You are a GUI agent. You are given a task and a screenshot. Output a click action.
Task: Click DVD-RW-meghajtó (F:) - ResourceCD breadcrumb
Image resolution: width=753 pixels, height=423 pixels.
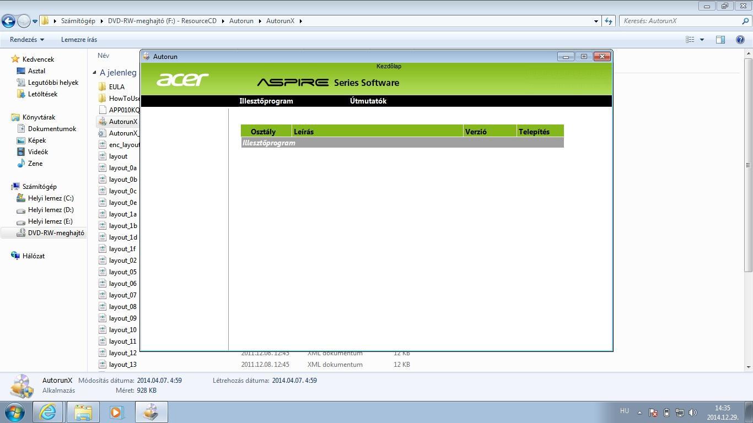(162, 21)
